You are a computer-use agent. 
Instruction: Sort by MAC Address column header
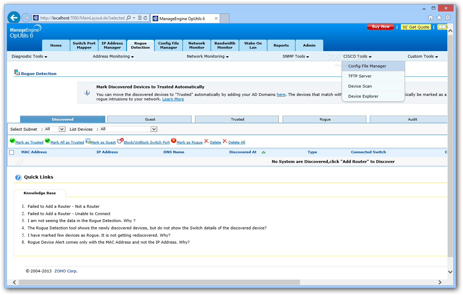click(x=34, y=152)
